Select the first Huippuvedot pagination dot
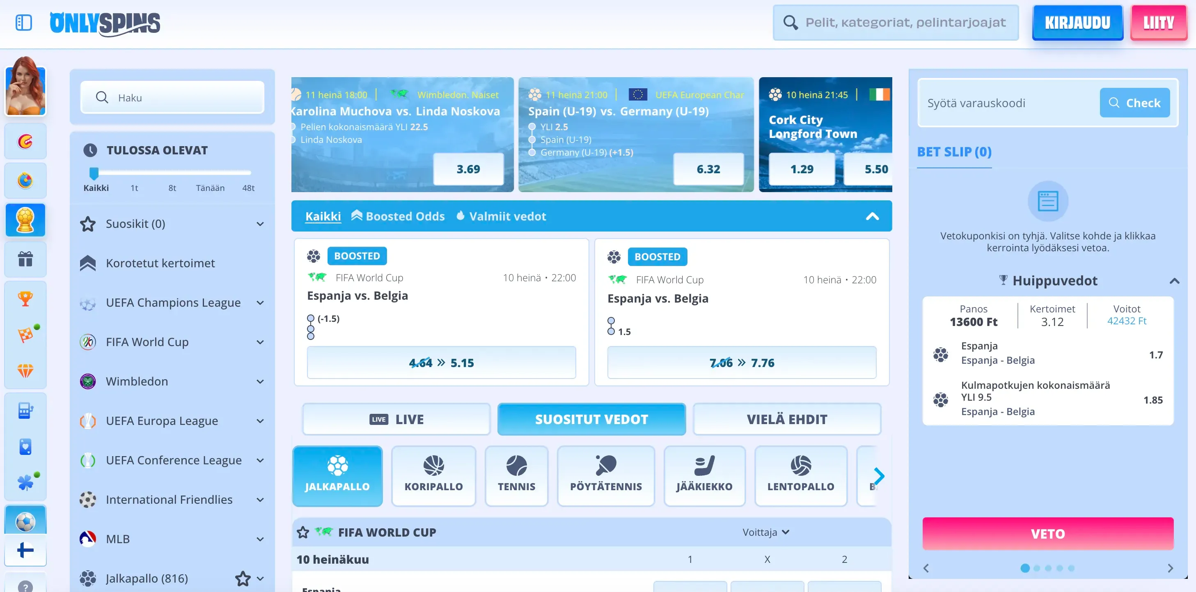The image size is (1196, 592). [1025, 568]
